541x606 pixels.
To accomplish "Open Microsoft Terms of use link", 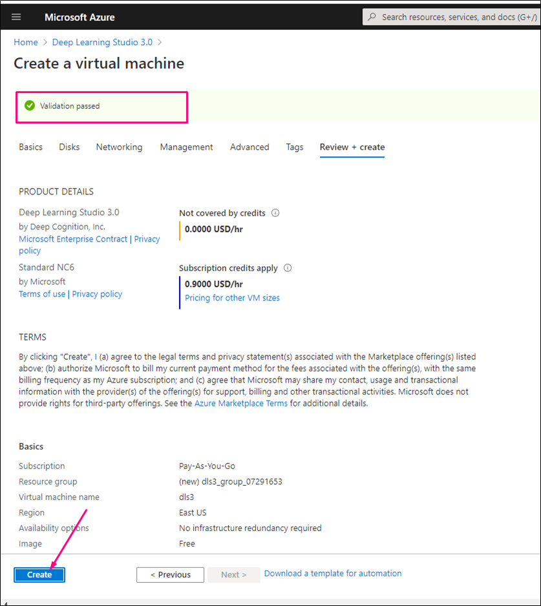I will [42, 294].
